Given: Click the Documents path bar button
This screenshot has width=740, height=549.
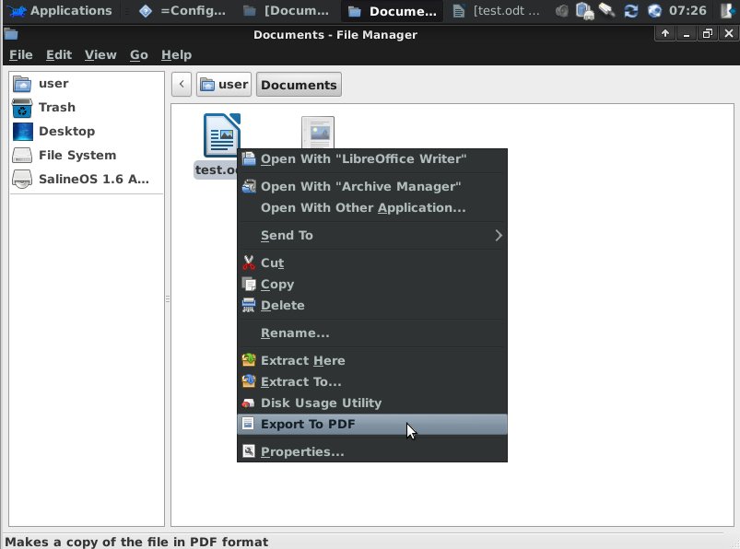Looking at the screenshot, I should click(299, 85).
